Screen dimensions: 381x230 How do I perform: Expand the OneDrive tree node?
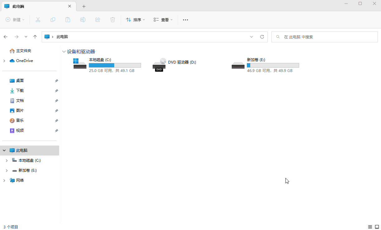[x=4, y=61]
